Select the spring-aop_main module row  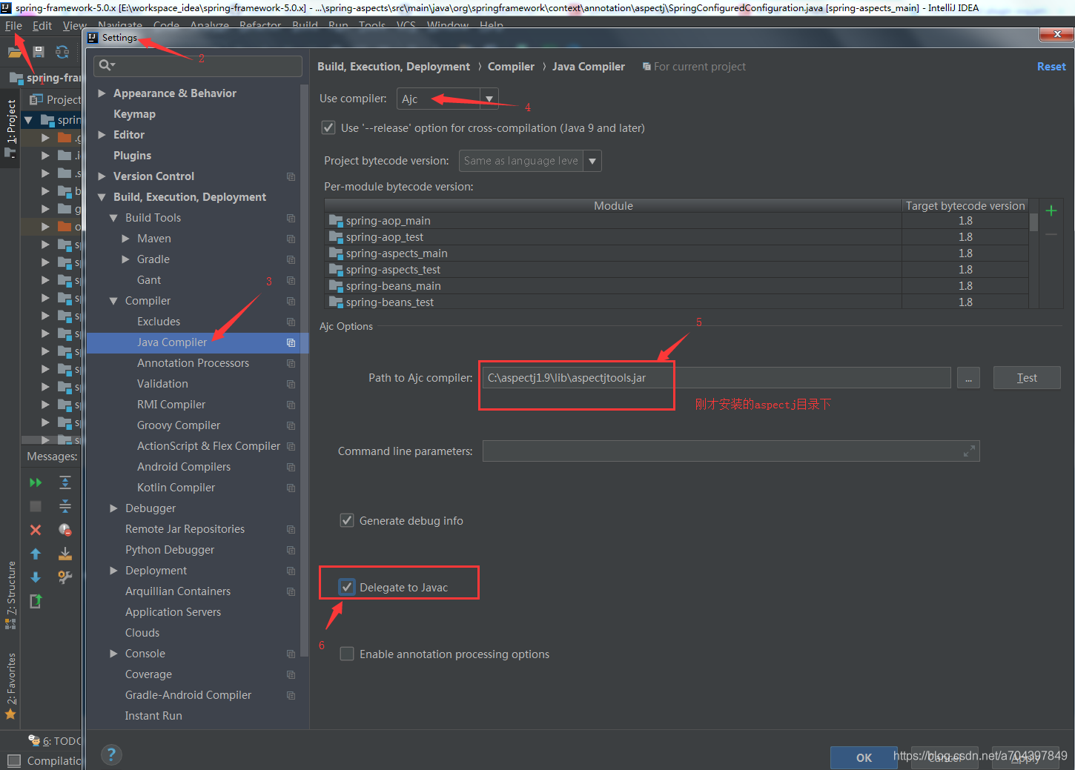click(x=676, y=221)
